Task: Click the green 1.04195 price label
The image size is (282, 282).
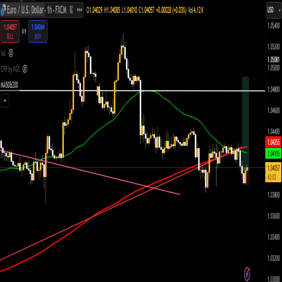Action: pyautogui.click(x=273, y=153)
